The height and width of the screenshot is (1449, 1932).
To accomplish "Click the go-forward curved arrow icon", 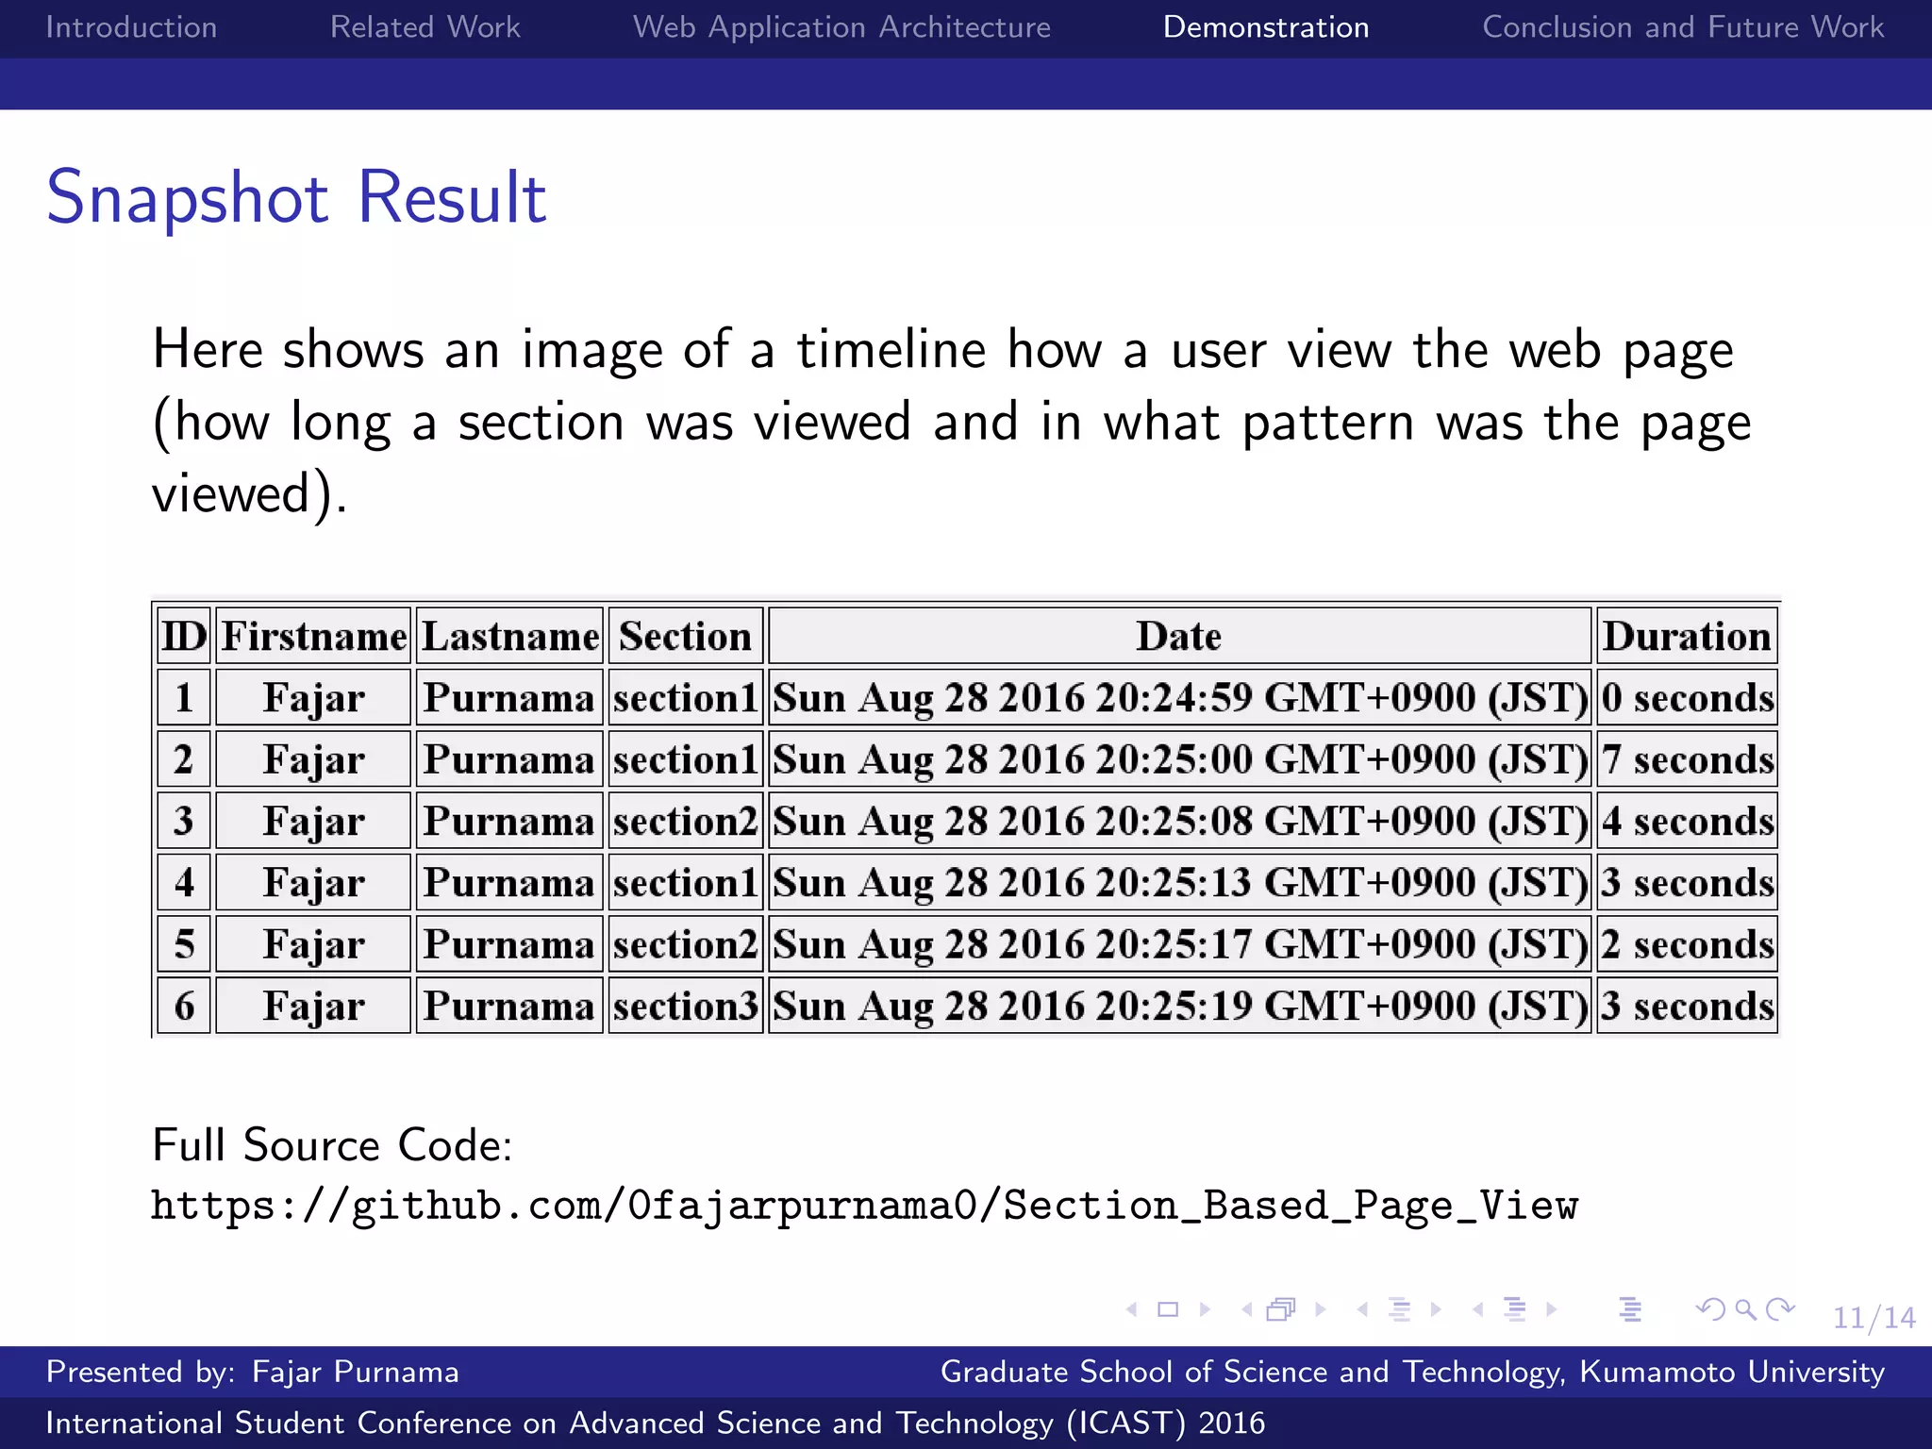I will click(x=1780, y=1309).
